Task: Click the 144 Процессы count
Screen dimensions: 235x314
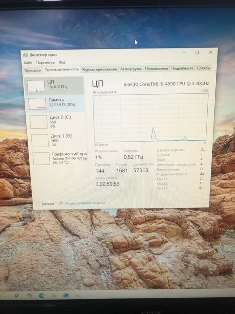Action: coord(100,171)
